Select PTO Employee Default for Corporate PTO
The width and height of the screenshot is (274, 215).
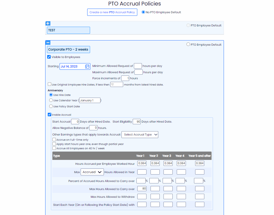pyautogui.click(x=188, y=44)
